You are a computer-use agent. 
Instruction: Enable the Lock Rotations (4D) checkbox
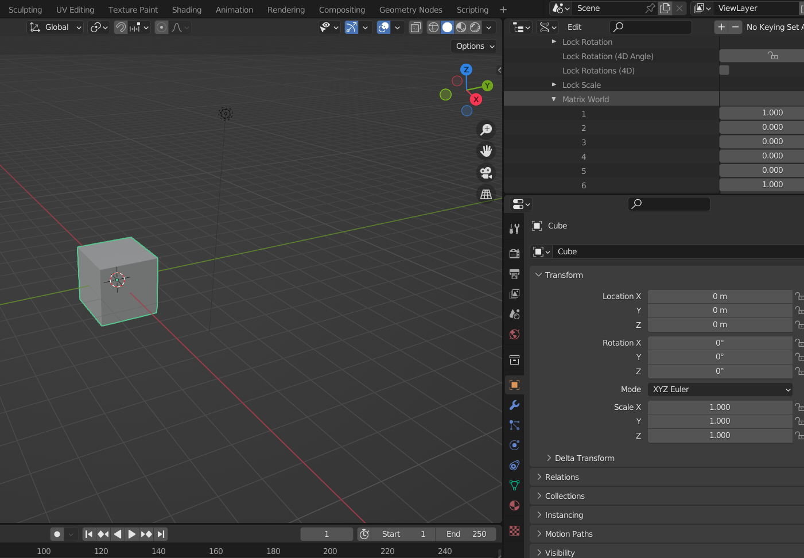724,70
